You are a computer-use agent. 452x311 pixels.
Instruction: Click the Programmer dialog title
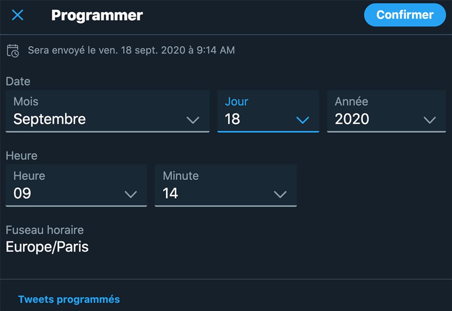click(x=96, y=15)
